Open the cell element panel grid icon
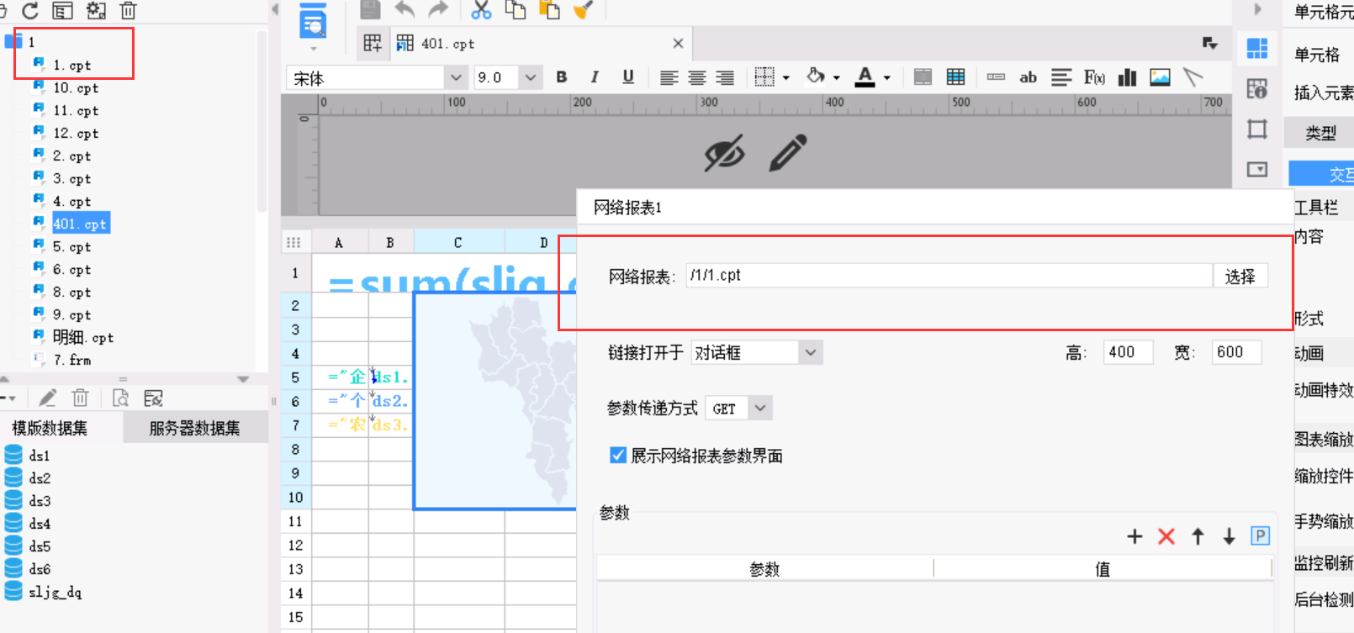Viewport: 1354px width, 633px height. click(x=1257, y=49)
